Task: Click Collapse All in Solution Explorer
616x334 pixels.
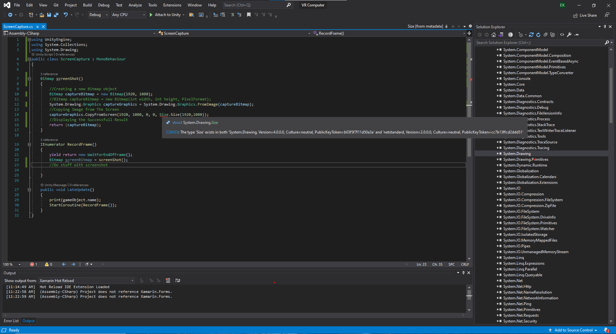Action: [x=545, y=35]
